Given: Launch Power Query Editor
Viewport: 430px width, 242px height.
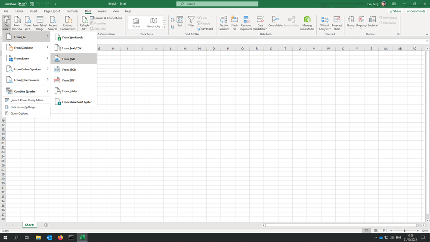Looking at the screenshot, I should tap(26, 100).
